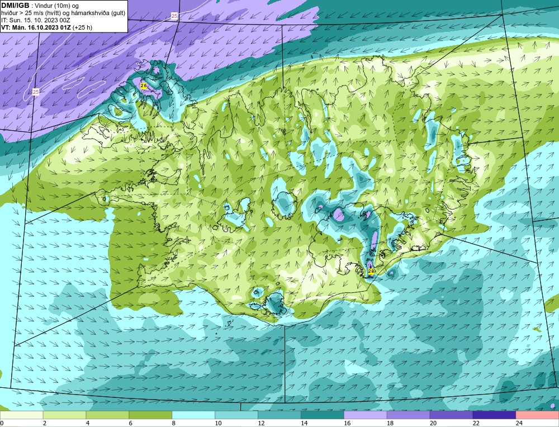559x427 pixels.
Task: Click the yellow '28' gust label near Vatnajökull
Action: pyautogui.click(x=371, y=271)
